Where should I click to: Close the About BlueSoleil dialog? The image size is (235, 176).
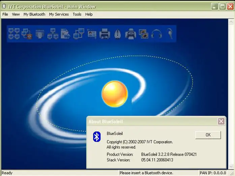pyautogui.click(x=221, y=121)
